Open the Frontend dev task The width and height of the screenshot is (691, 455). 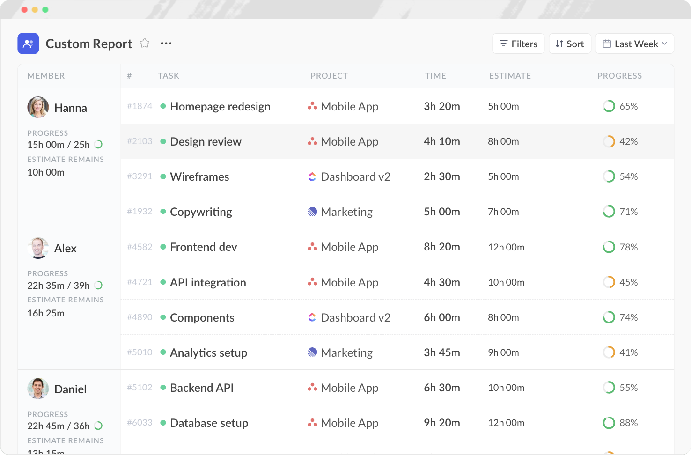click(203, 247)
